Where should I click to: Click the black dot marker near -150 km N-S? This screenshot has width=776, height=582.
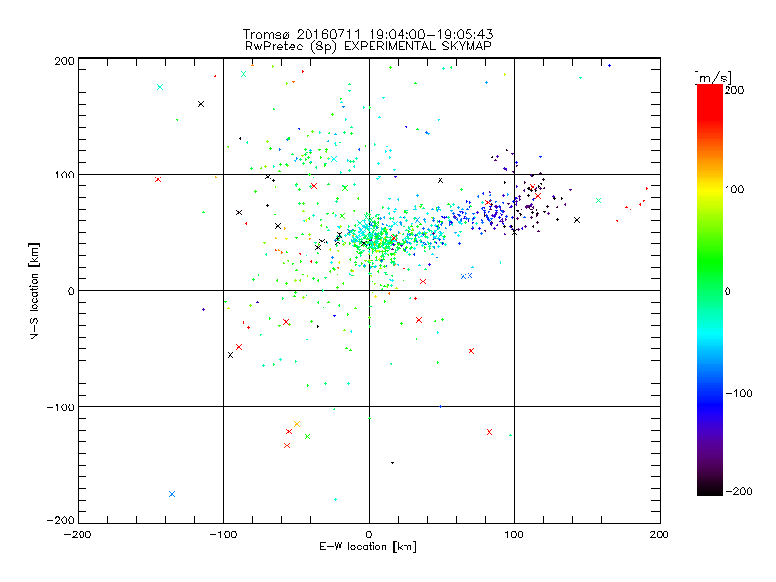coord(393,463)
